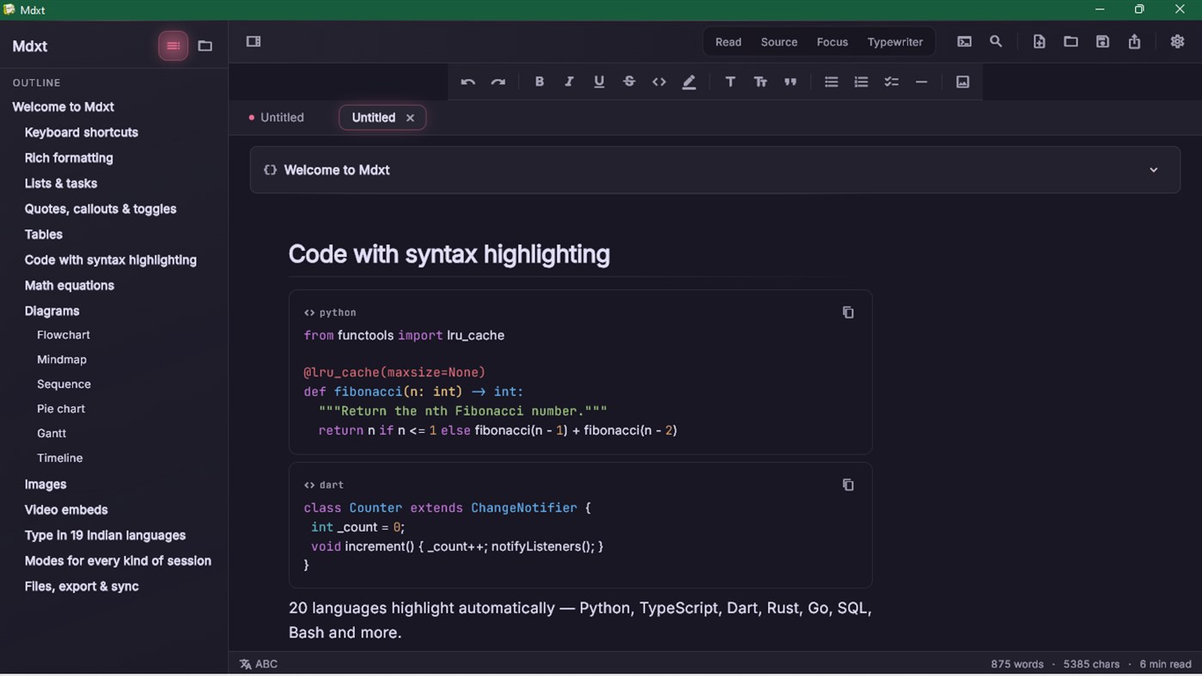Viewport: 1202px width, 676px height.
Task: Apply the highlight marker
Action: pos(689,82)
